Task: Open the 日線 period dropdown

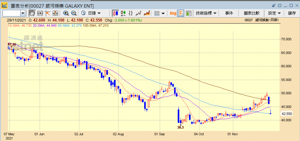Action: [x=94, y=13]
